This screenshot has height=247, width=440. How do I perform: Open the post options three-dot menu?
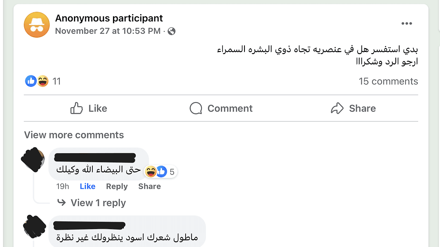(406, 24)
